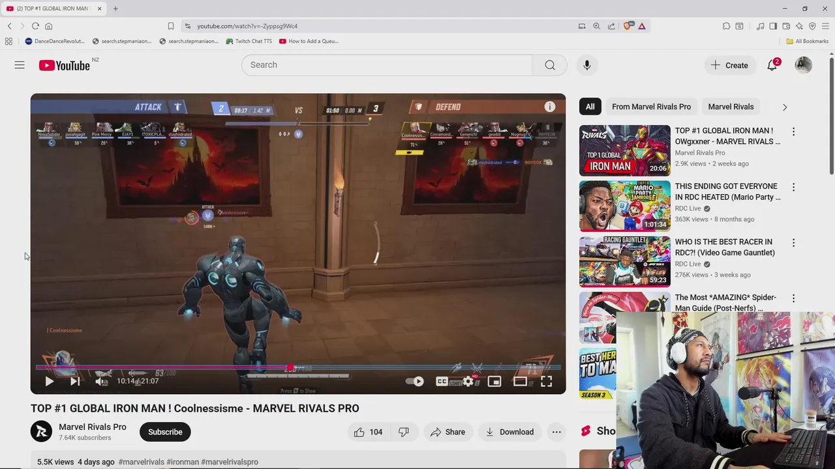Open a new browser tab
Image resolution: width=835 pixels, height=469 pixels.
click(x=115, y=8)
